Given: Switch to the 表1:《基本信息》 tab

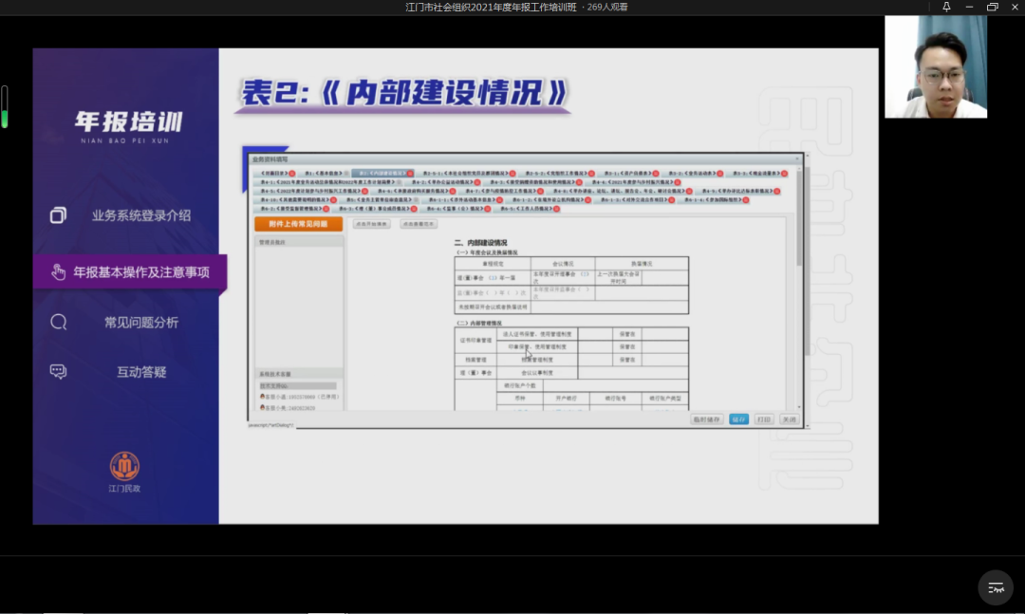Looking at the screenshot, I should click(326, 173).
